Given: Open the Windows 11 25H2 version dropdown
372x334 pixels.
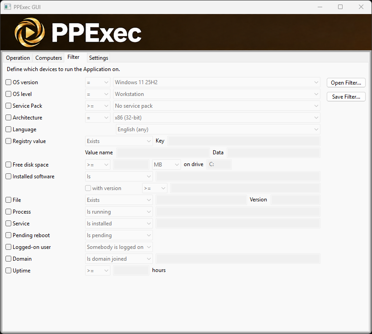Looking at the screenshot, I should [x=217, y=82].
